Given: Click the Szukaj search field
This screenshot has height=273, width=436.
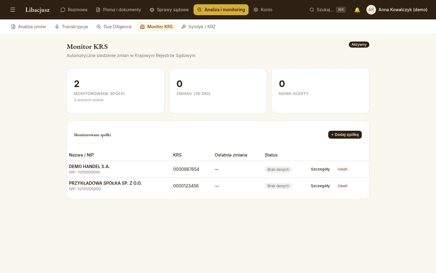Looking at the screenshot, I should pyautogui.click(x=327, y=10).
